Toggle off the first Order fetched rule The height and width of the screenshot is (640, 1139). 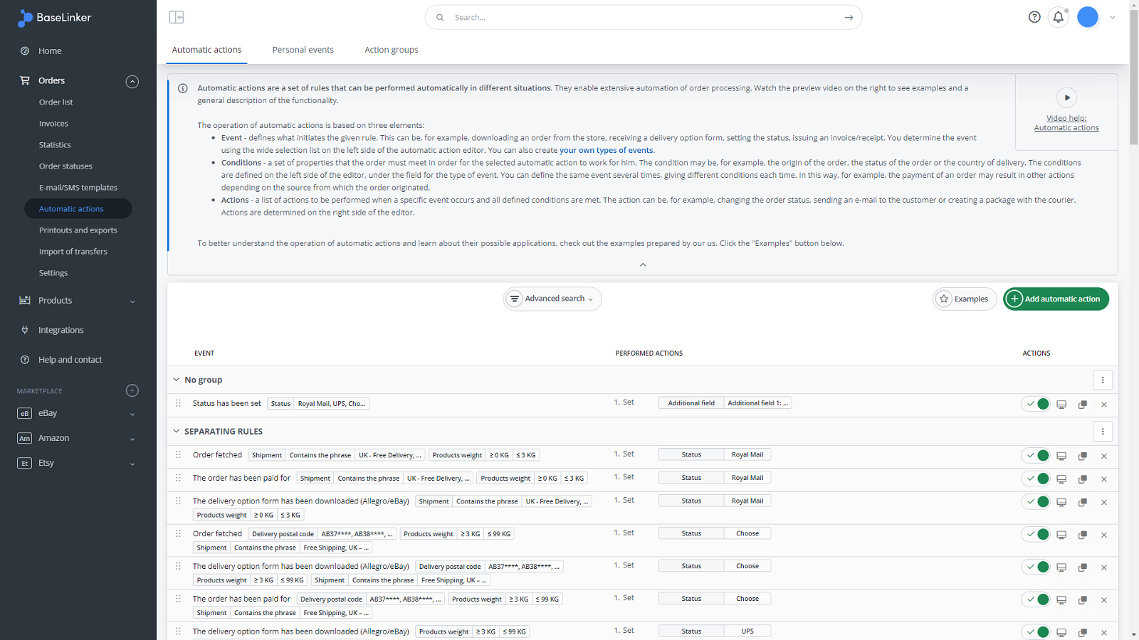[x=1036, y=456]
